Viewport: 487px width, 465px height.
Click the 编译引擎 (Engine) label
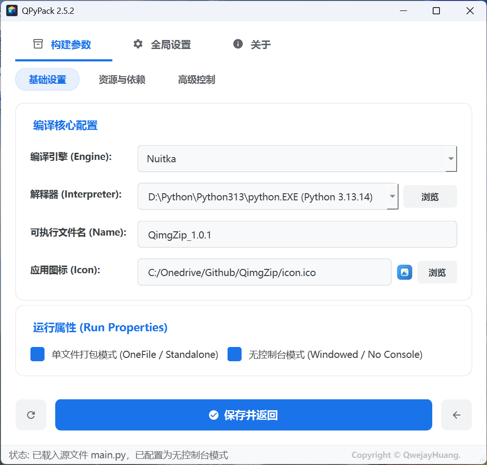click(x=71, y=157)
